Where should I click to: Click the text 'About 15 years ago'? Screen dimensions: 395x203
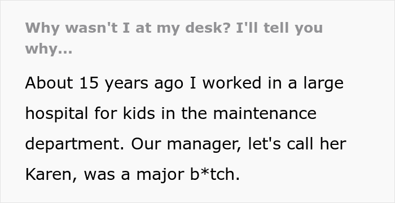click(104, 83)
